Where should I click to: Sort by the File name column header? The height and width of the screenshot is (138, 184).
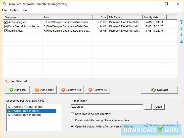23,17
